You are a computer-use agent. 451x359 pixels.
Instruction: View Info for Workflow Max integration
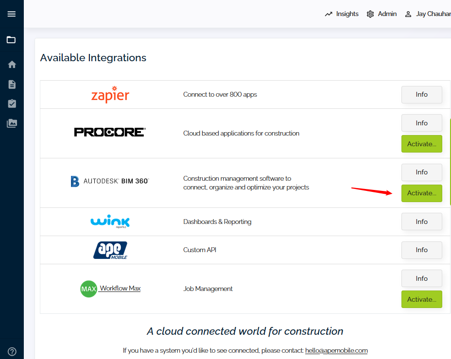pyautogui.click(x=422, y=278)
